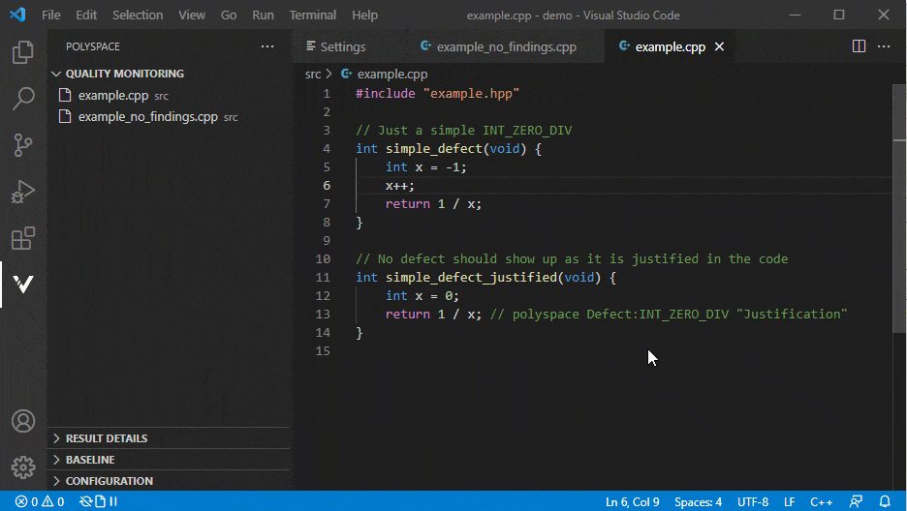Click the Polyspace pause icon in status bar
The width and height of the screenshot is (907, 511).
113,501
